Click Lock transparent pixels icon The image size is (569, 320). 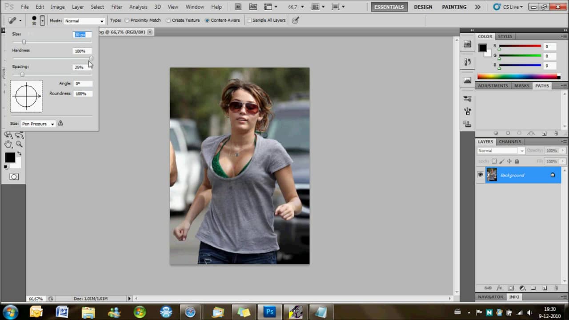[494, 161]
